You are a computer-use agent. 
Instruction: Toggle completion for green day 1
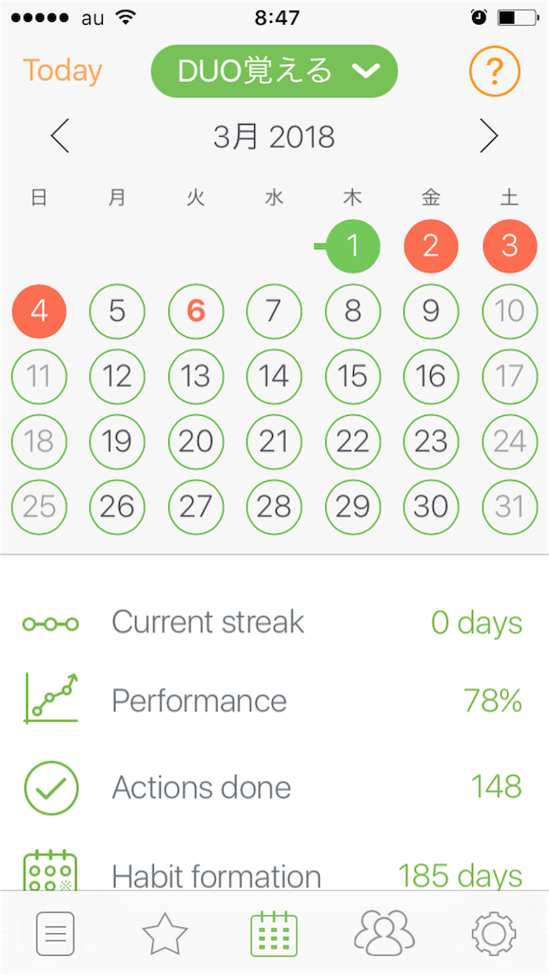pyautogui.click(x=353, y=247)
